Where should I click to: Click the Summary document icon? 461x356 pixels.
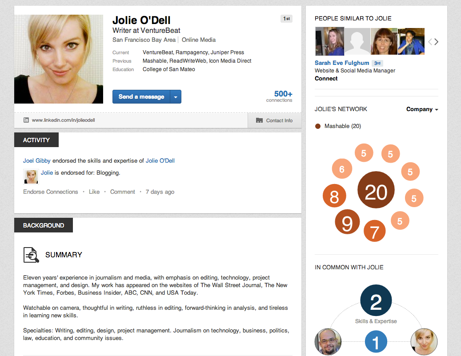pos(31,255)
